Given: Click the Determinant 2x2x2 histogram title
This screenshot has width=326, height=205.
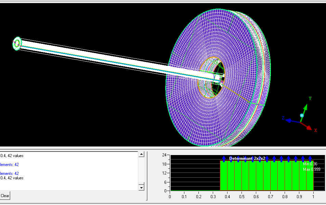Looking at the screenshot, I should 245,158.
